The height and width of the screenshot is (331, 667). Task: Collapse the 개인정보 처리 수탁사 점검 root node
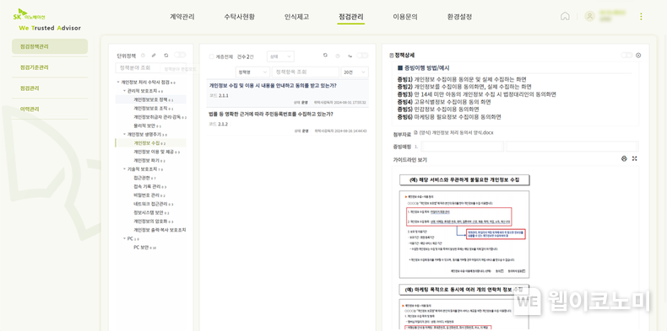pyautogui.click(x=118, y=83)
